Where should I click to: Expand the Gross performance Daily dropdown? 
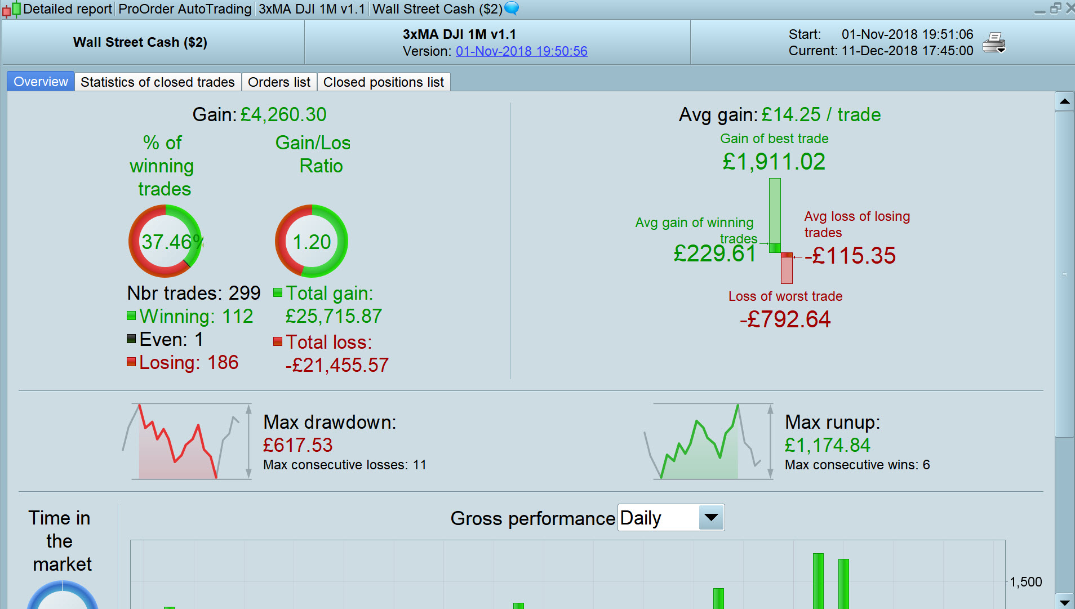[x=711, y=518]
